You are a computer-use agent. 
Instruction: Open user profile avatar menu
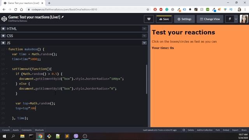click(244, 19)
